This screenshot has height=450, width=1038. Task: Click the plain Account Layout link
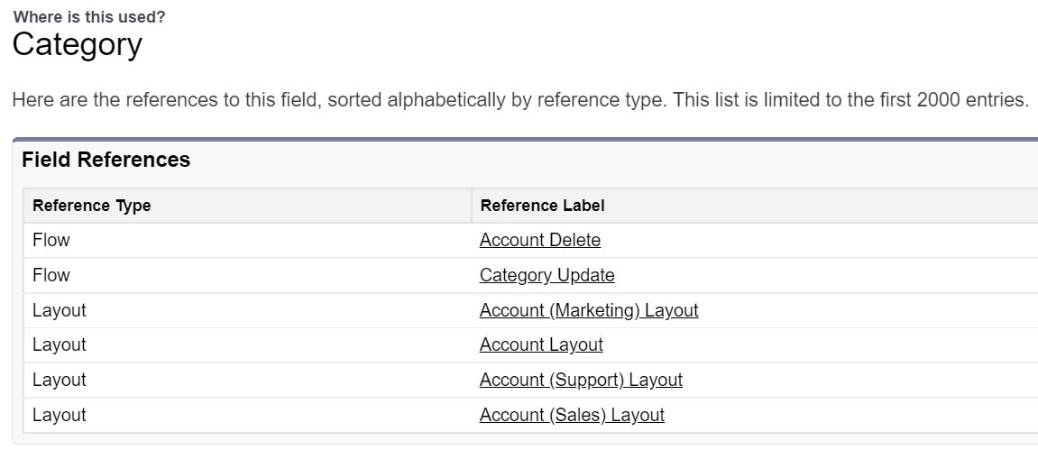pos(541,345)
